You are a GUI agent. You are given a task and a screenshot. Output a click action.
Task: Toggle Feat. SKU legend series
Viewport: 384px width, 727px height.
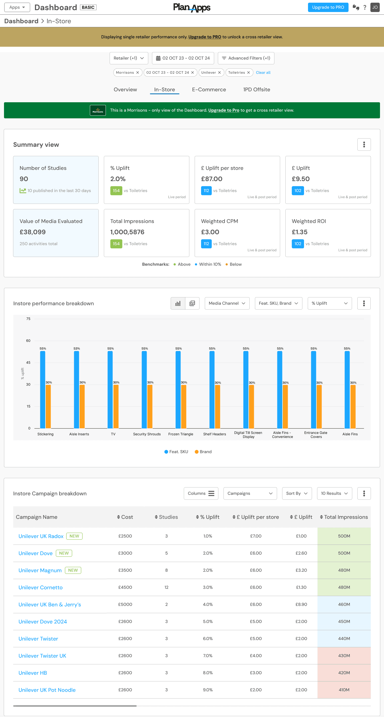(x=176, y=452)
